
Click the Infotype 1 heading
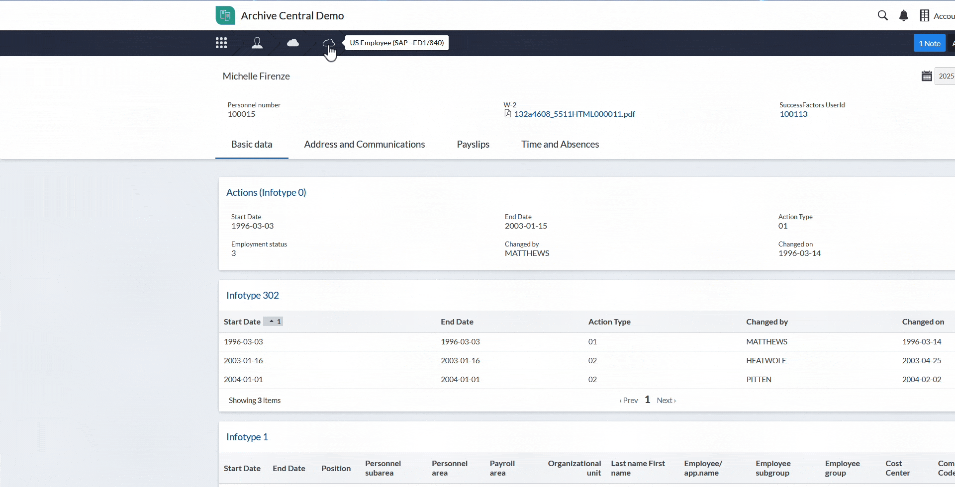(247, 437)
